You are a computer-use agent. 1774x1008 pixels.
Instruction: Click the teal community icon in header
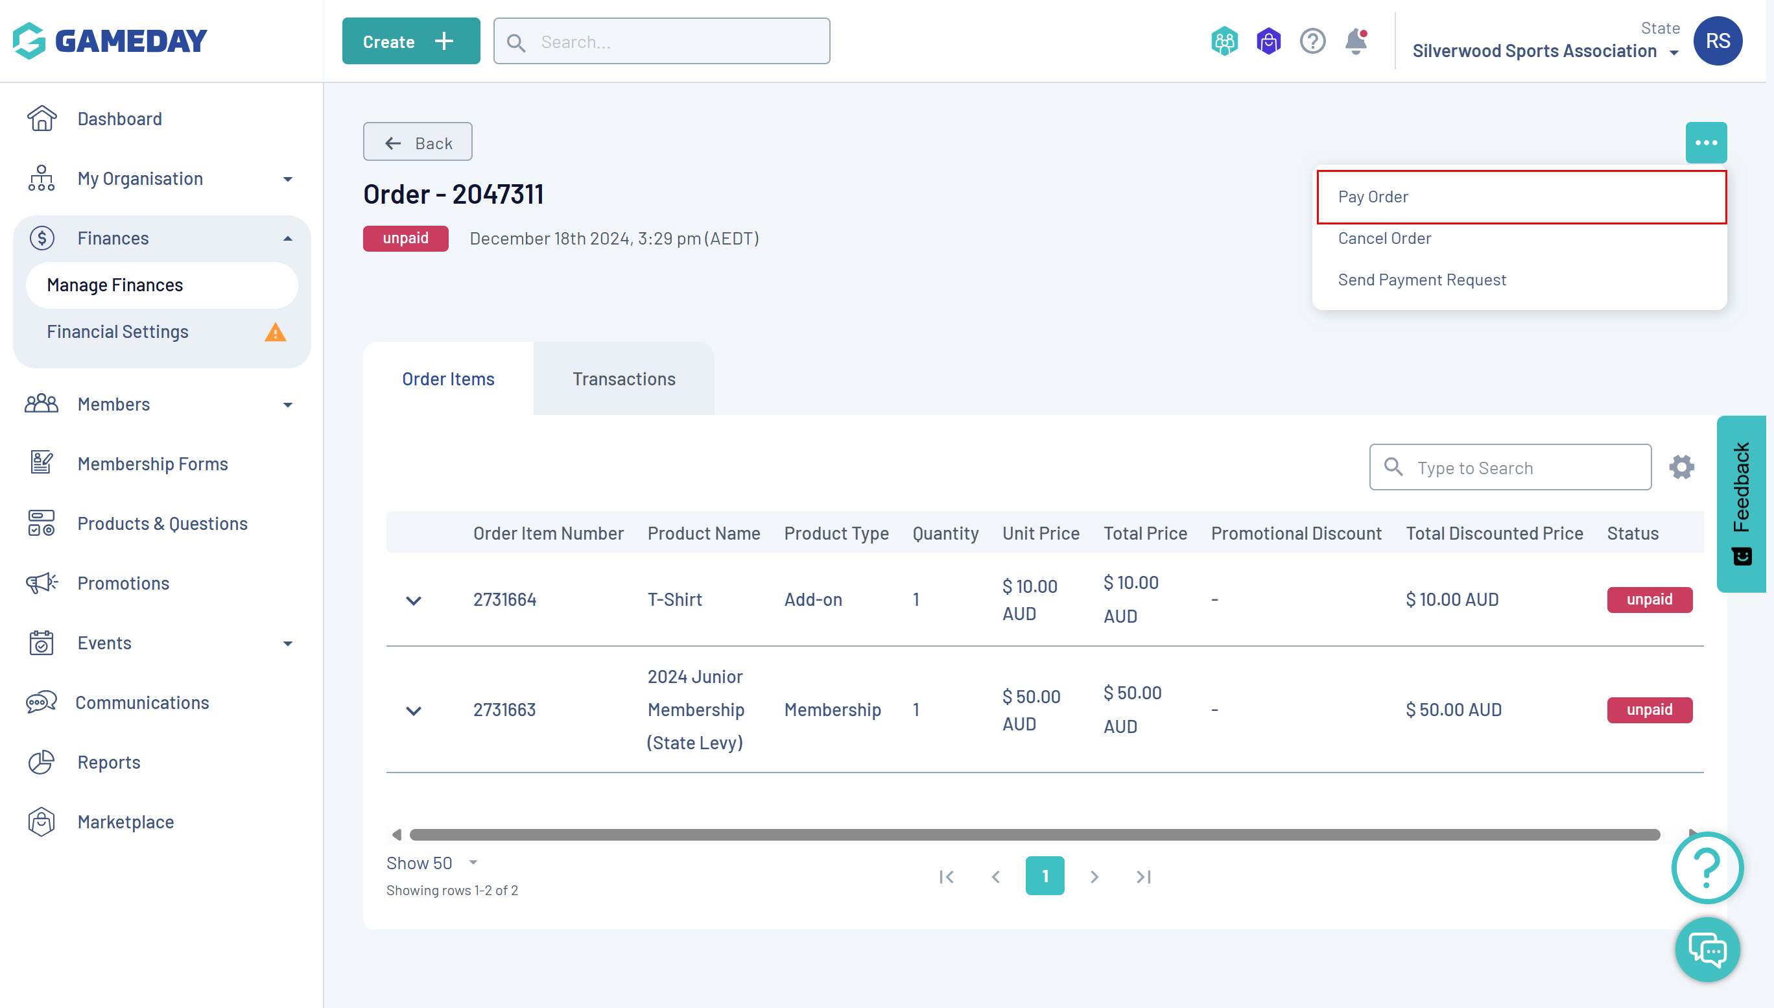coord(1224,42)
